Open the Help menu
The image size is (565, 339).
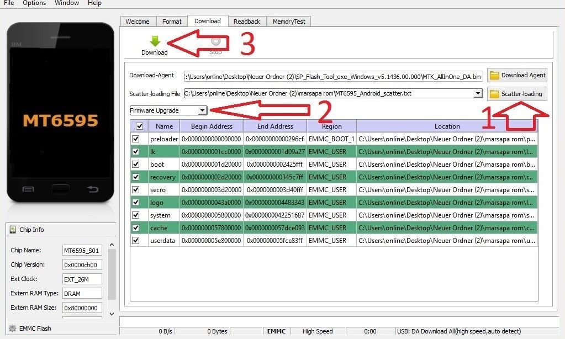[94, 3]
